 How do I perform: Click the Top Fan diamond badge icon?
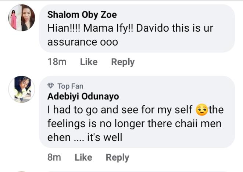(x=51, y=86)
